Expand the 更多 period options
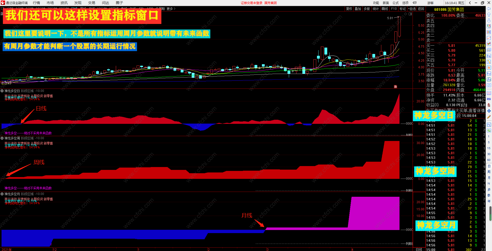 [171, 9]
